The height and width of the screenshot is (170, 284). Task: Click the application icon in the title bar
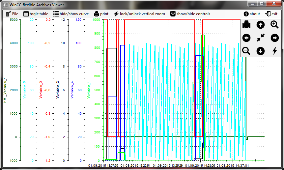5,5
